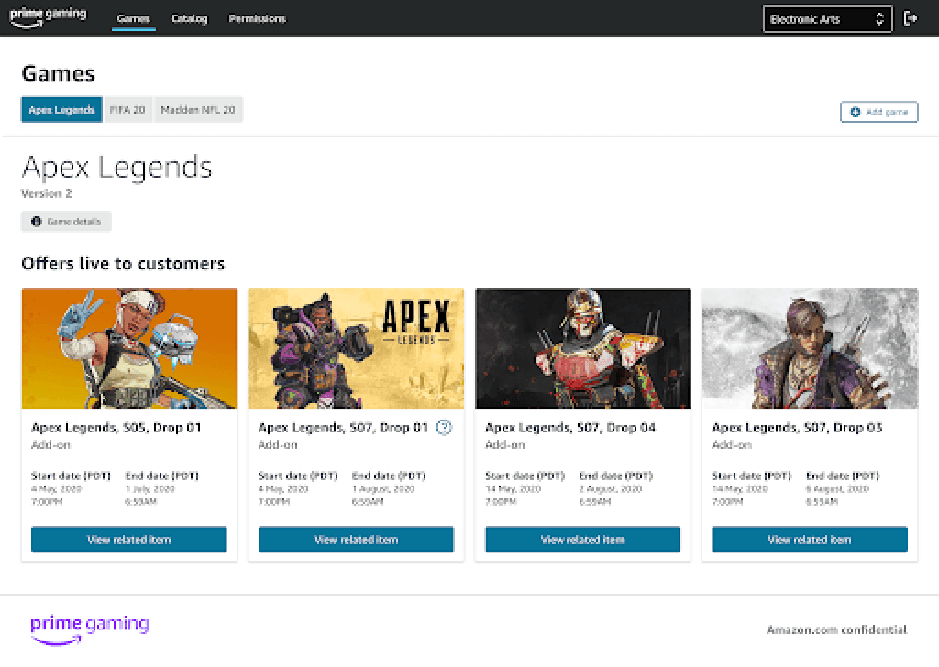The width and height of the screenshot is (939, 667).
Task: Click the Prime Gaming logo in header
Action: (x=48, y=16)
